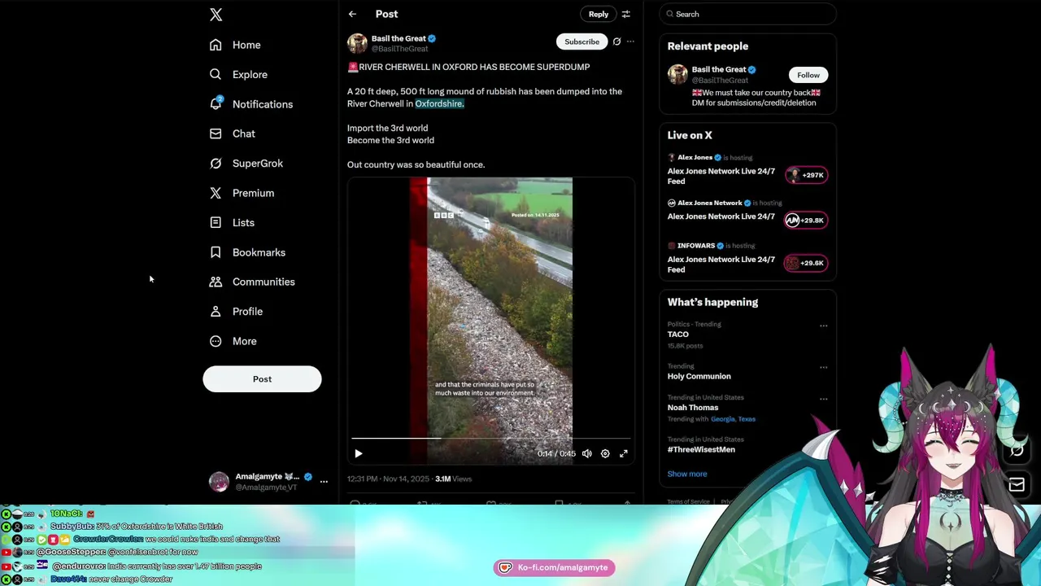Open the Lists icon

(216, 222)
